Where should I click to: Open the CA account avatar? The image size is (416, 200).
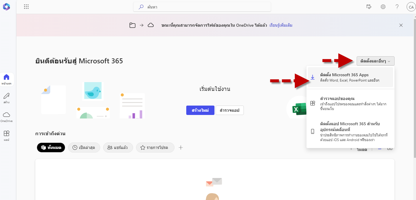click(411, 7)
